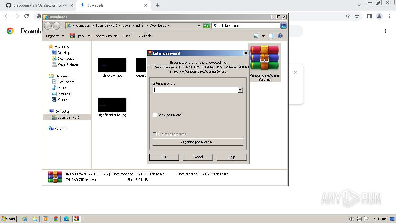Select Computer in the address breadcrumb
396x223 pixels.
pyautogui.click(x=84, y=25)
